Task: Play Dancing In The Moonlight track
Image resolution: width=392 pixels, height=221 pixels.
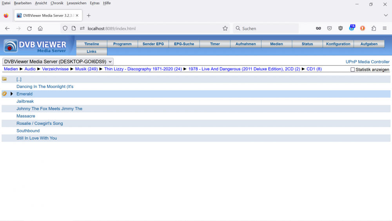Action: point(45,86)
